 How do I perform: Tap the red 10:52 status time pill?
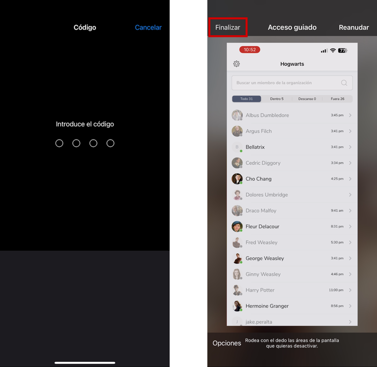pos(250,50)
